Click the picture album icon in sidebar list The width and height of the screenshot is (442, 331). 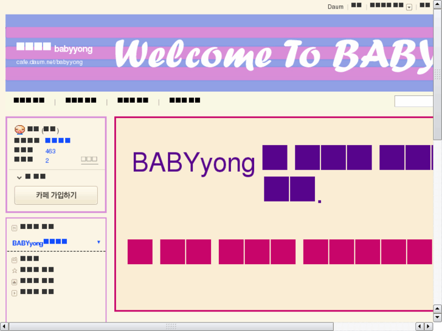tap(15, 282)
